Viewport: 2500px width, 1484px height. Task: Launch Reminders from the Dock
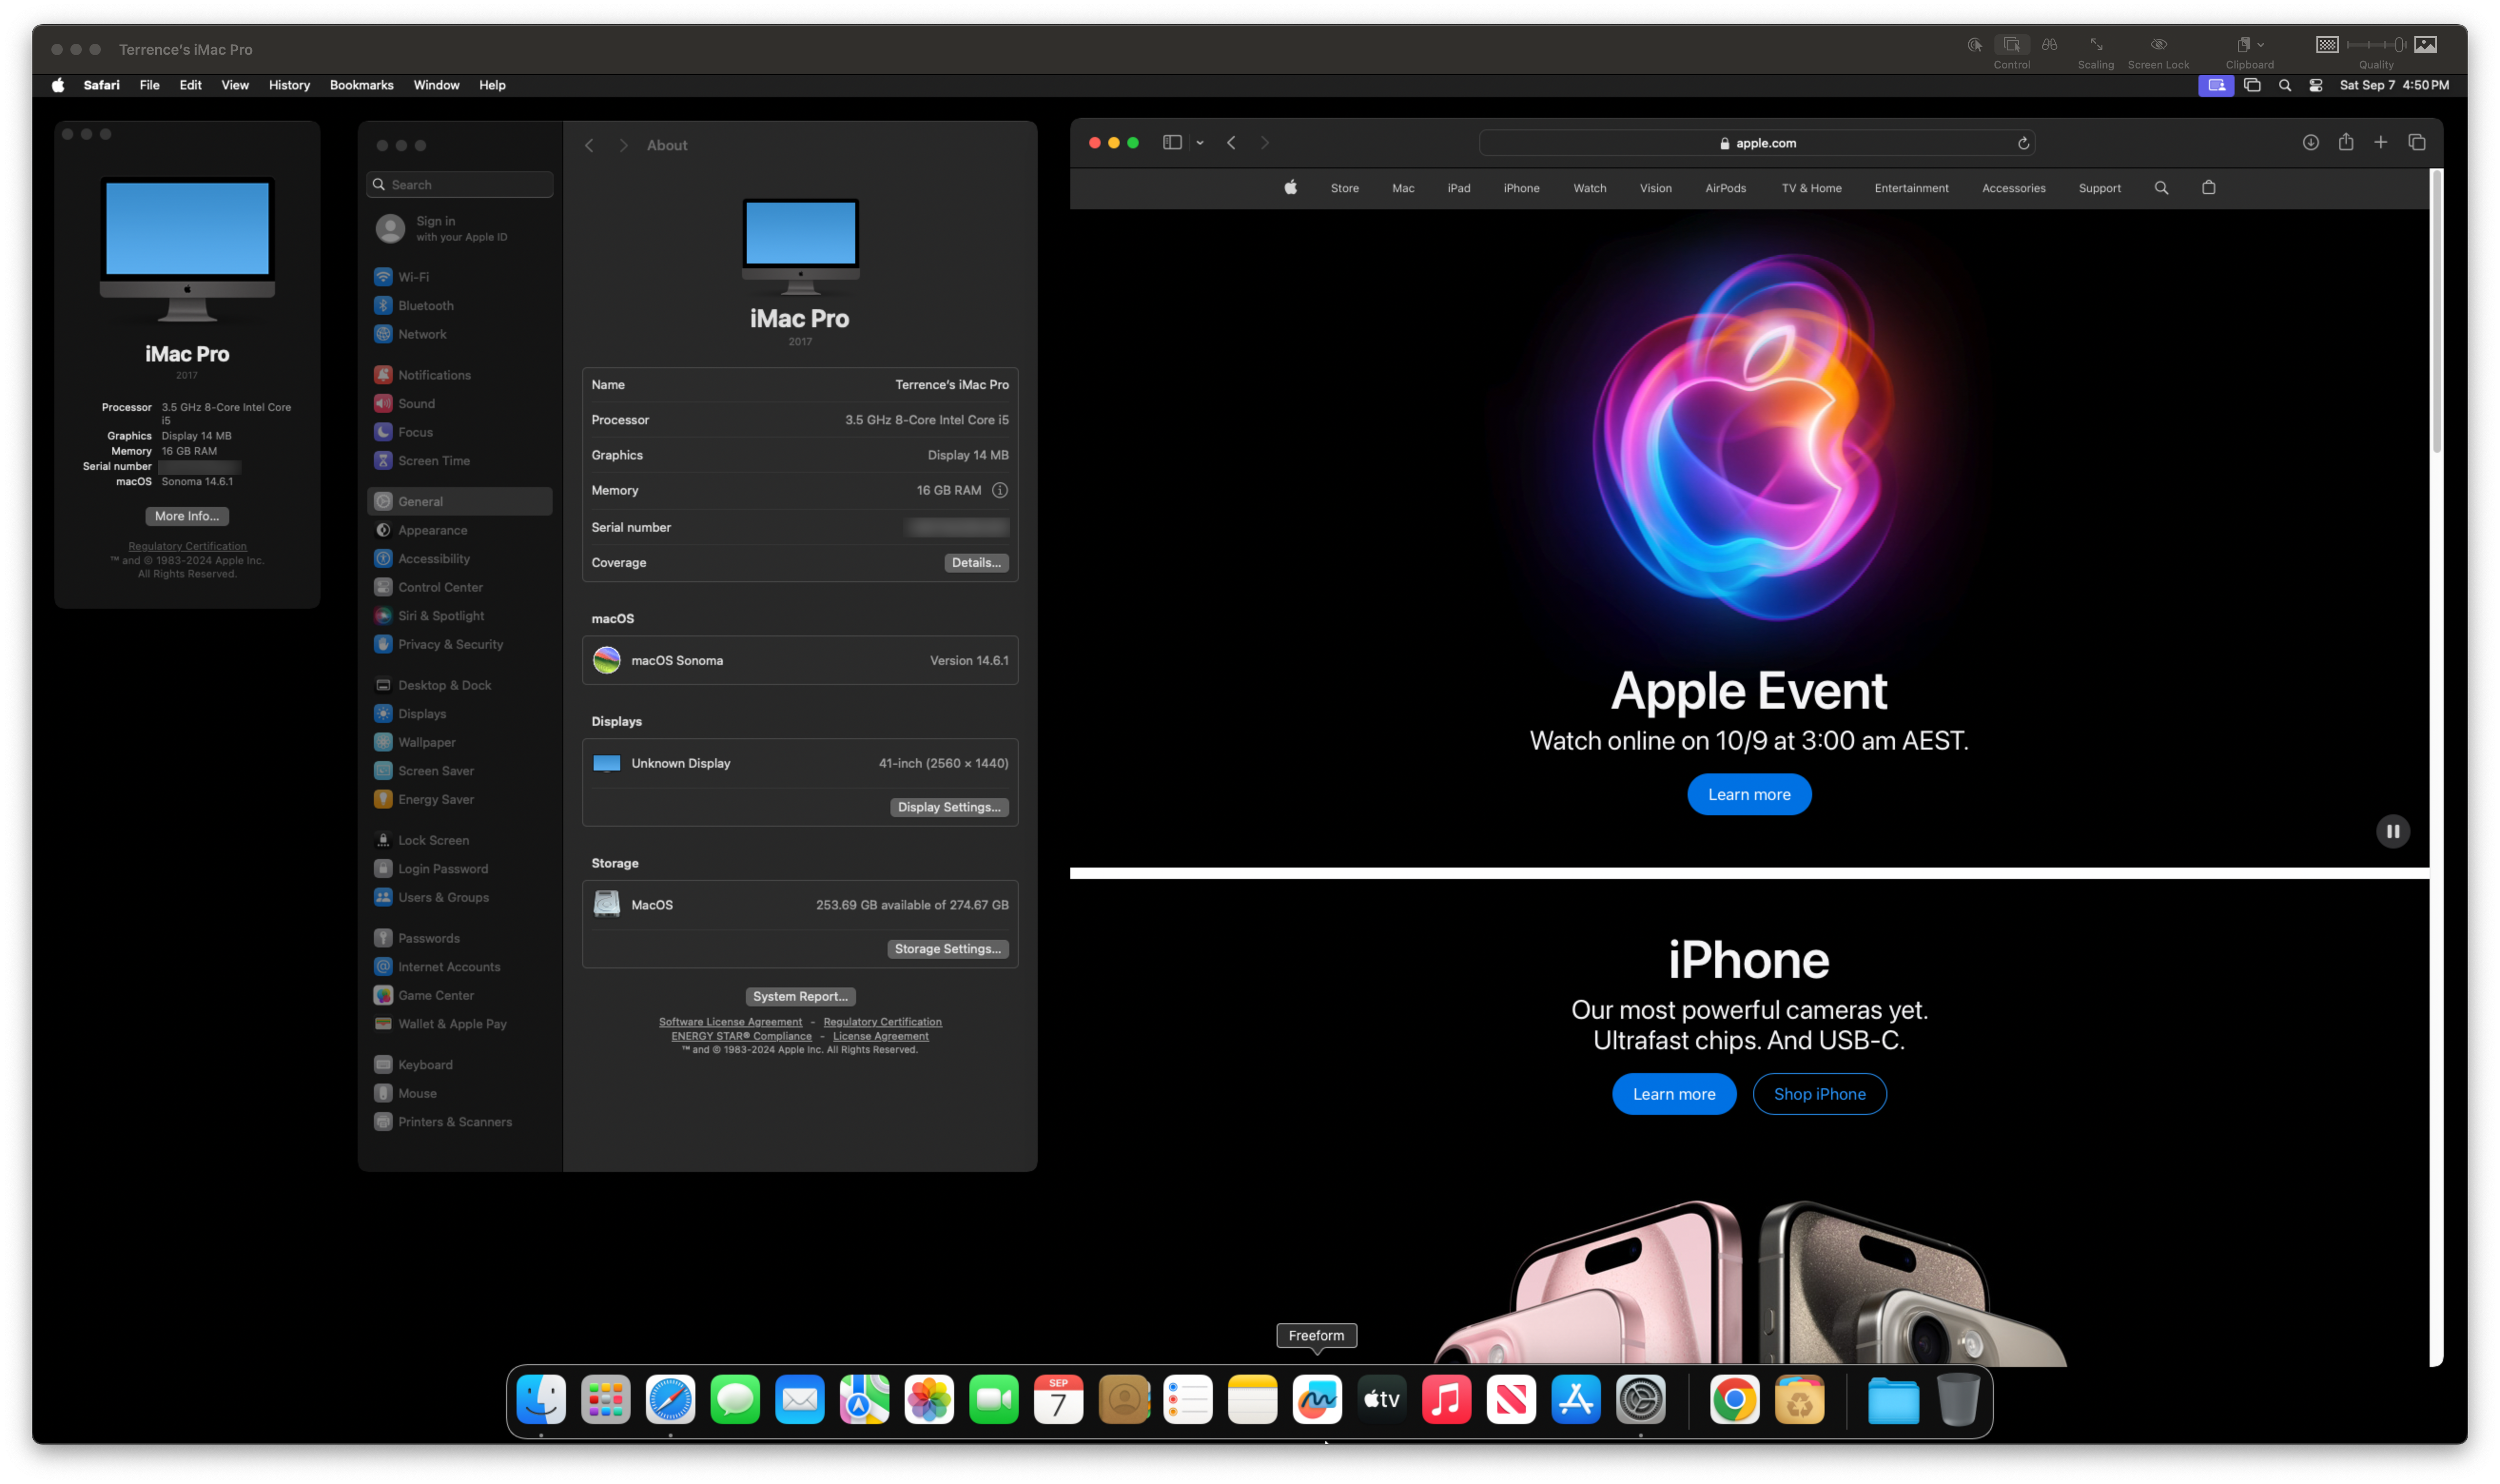1188,1400
